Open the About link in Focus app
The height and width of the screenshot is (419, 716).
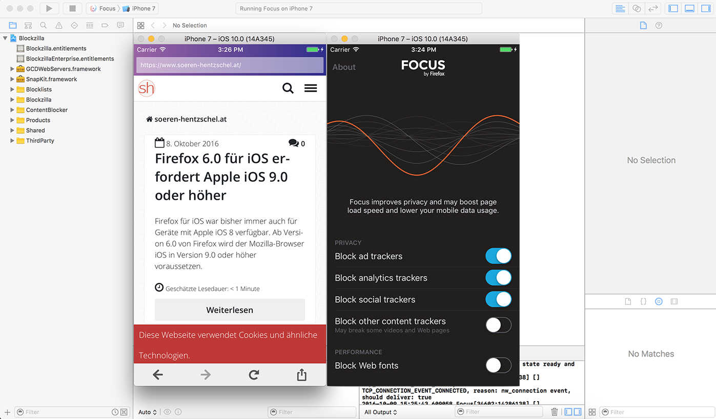click(344, 67)
